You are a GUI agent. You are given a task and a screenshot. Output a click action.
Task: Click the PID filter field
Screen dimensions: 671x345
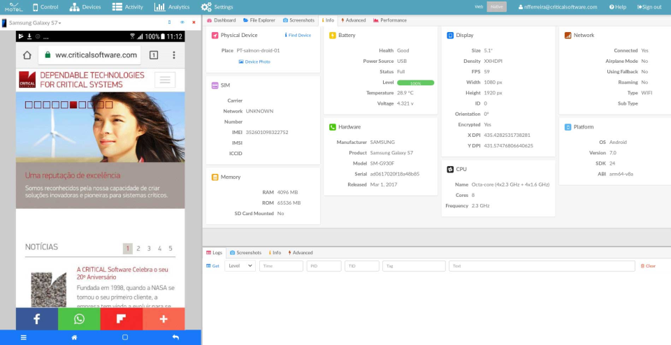[324, 266]
